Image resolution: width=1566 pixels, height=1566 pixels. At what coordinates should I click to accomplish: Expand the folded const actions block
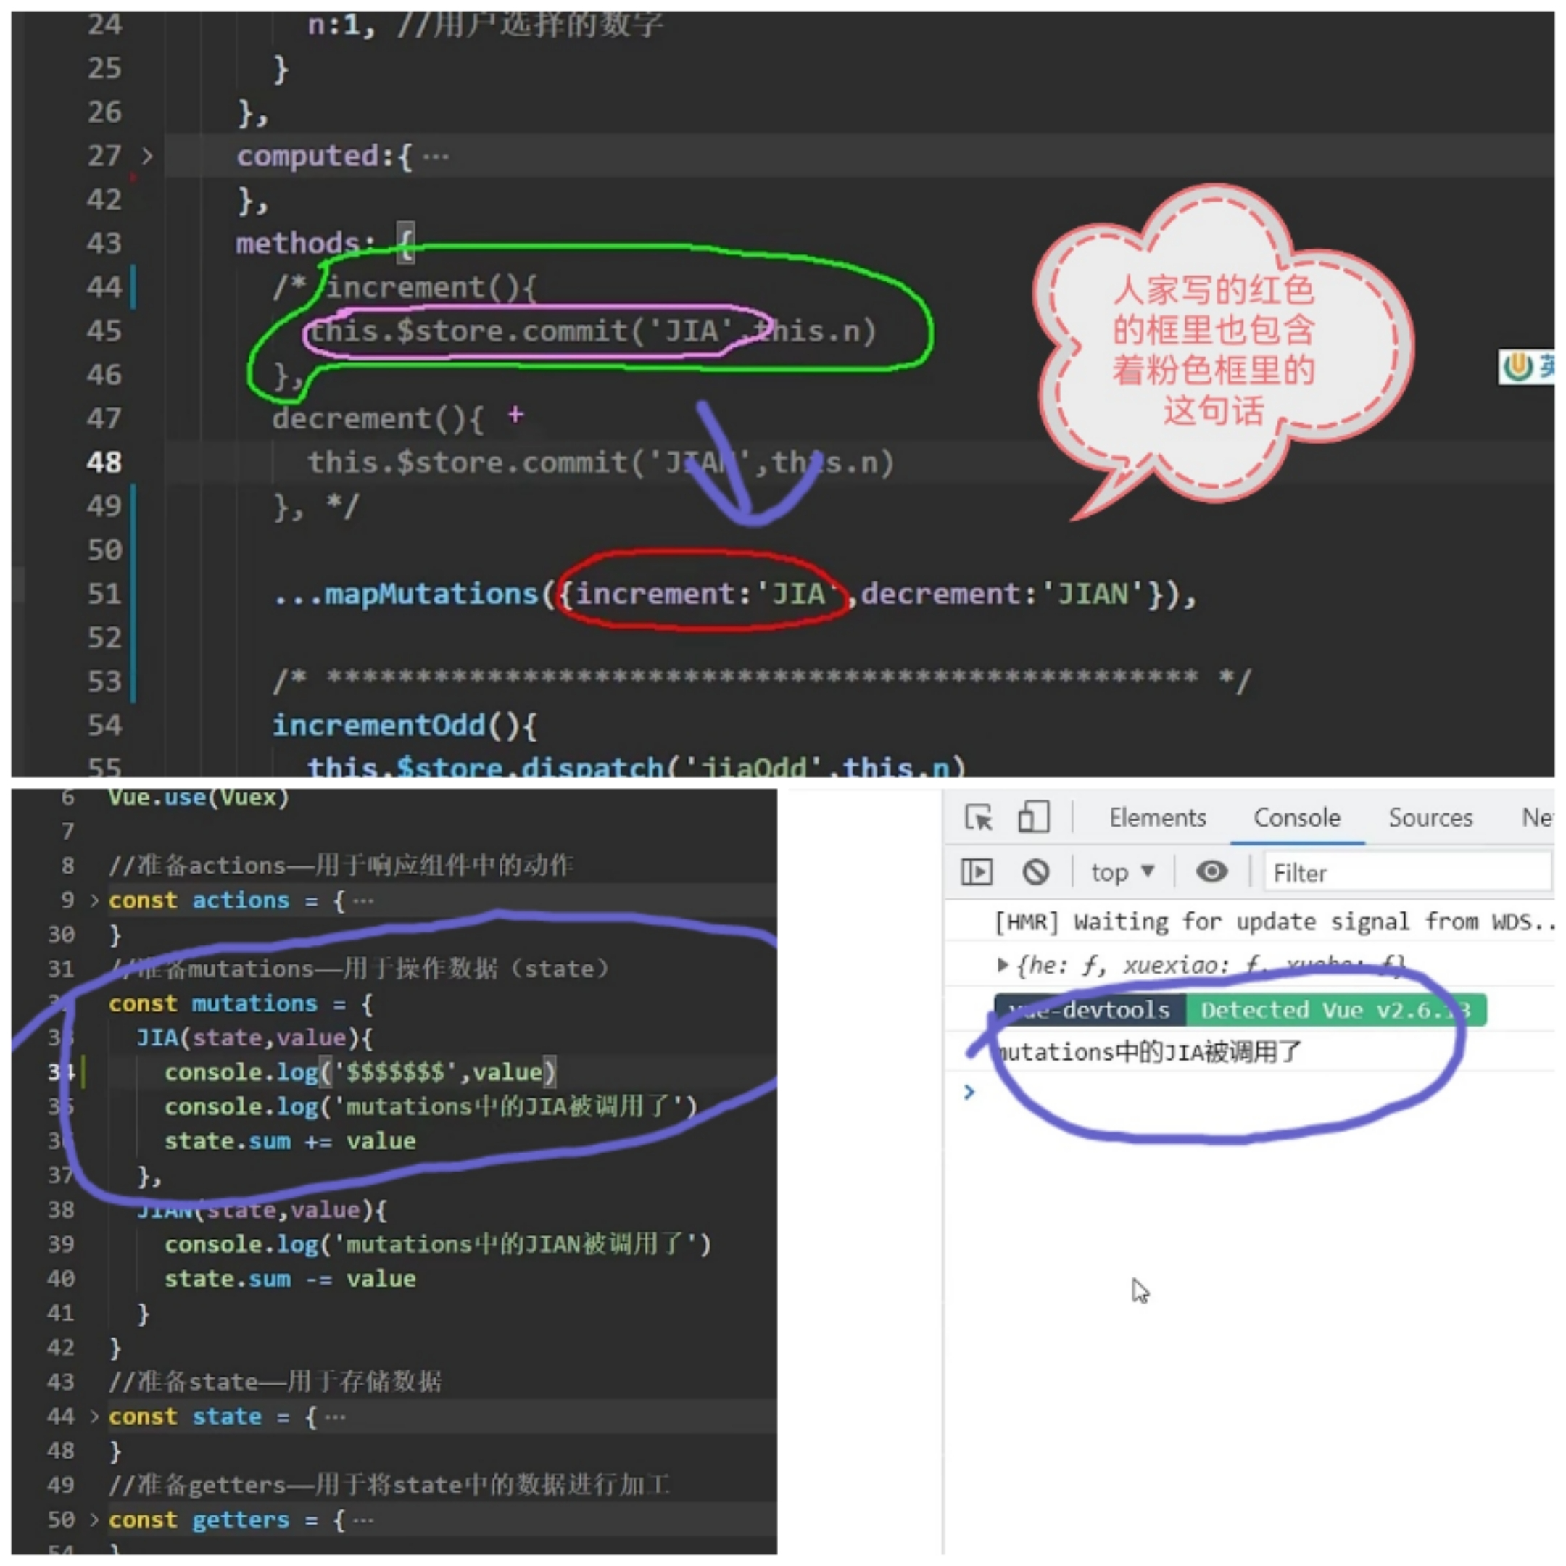tap(94, 900)
